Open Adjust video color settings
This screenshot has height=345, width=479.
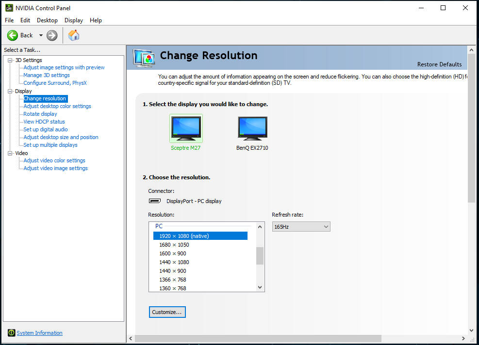tap(54, 160)
